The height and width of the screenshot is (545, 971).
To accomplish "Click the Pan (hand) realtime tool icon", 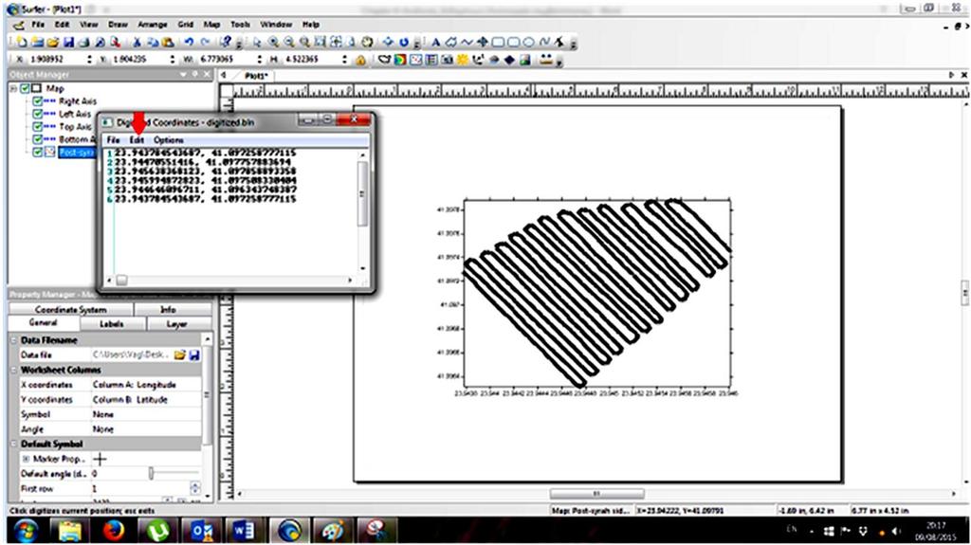I will pyautogui.click(x=367, y=42).
